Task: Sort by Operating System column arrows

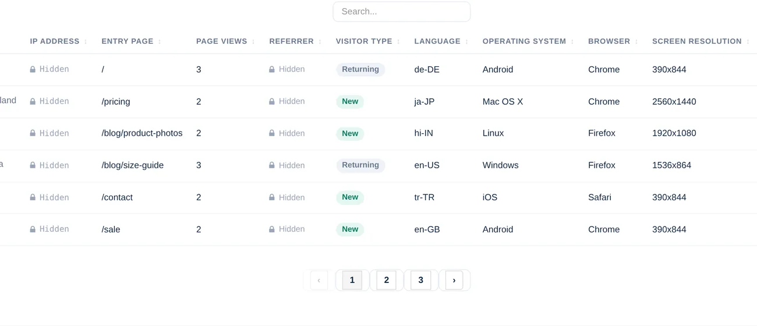Action: point(572,42)
